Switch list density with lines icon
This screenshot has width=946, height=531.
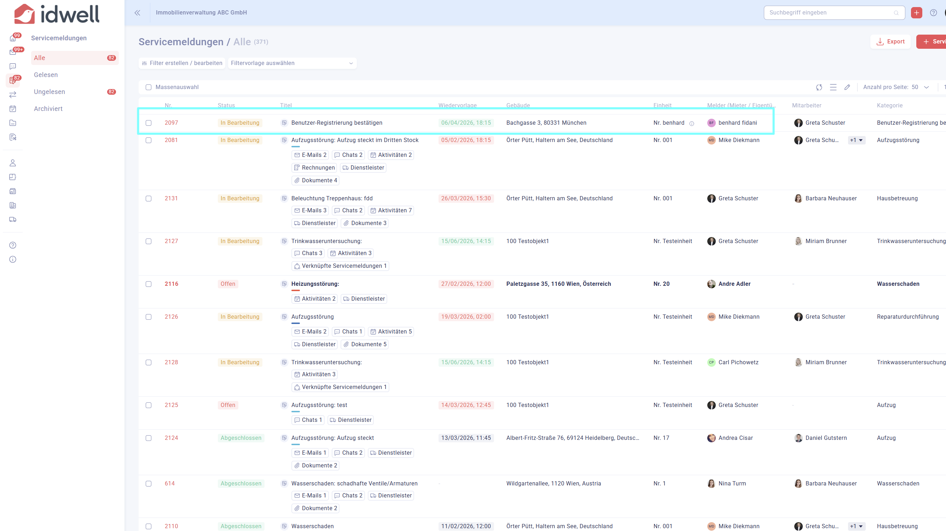833,87
